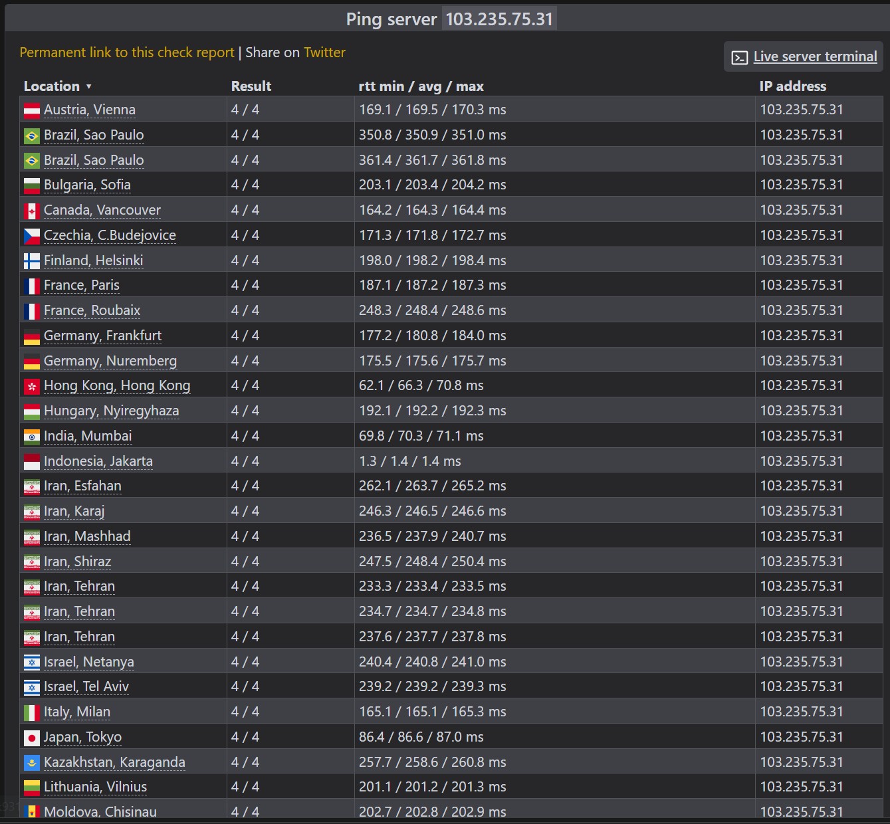Select the 1.3 / 1.4 / 1.4 ms value
Screen dimensions: 890x824
[x=410, y=461]
